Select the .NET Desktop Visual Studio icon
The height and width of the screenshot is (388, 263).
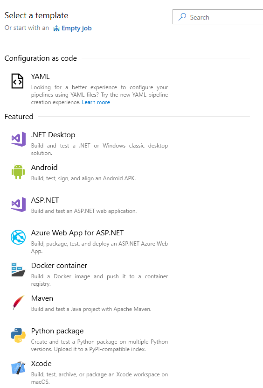coord(18,139)
